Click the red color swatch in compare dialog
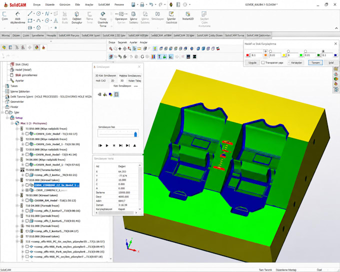This screenshot has height=272, width=340. [x=247, y=55]
